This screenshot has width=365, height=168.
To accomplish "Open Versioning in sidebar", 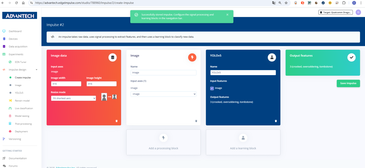I will tap(15, 139).
